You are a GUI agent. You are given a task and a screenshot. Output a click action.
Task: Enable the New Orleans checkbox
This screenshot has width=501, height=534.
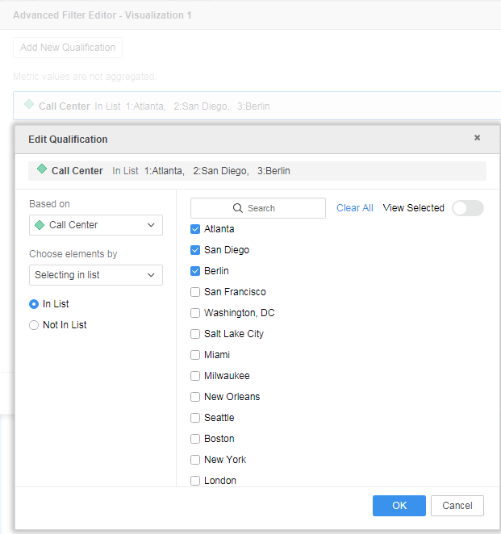pos(195,397)
